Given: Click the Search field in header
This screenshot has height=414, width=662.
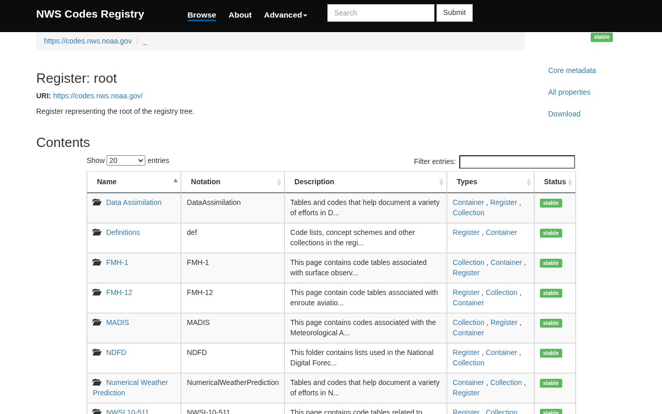Looking at the screenshot, I should pos(381,13).
